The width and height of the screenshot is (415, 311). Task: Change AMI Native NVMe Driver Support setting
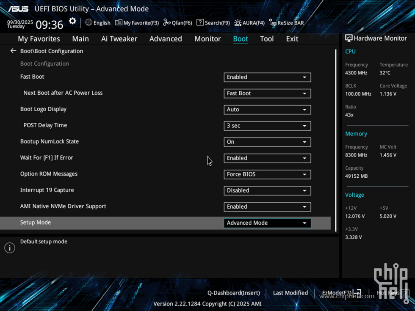267,206
